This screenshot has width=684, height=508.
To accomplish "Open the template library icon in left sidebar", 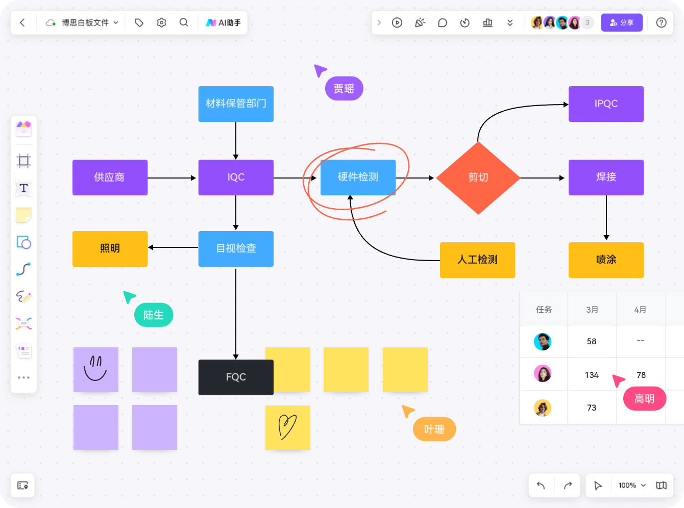I will point(23,129).
